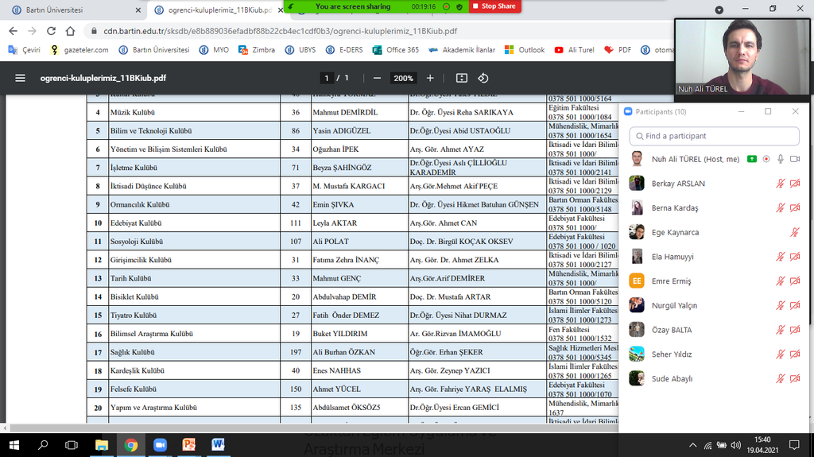
Task: Rotate the PDF document counterclockwise
Action: click(483, 78)
